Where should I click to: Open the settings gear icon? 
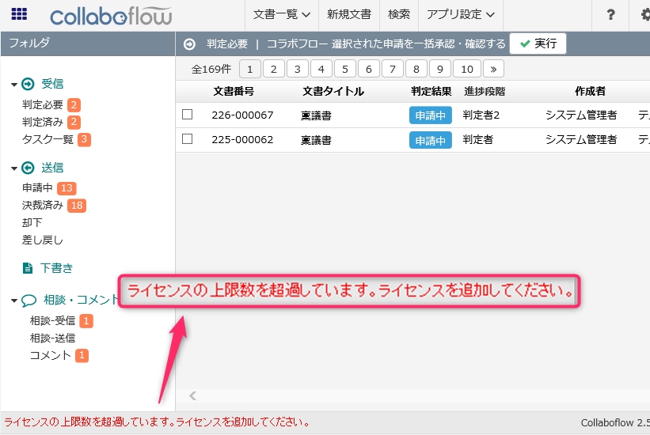point(645,15)
